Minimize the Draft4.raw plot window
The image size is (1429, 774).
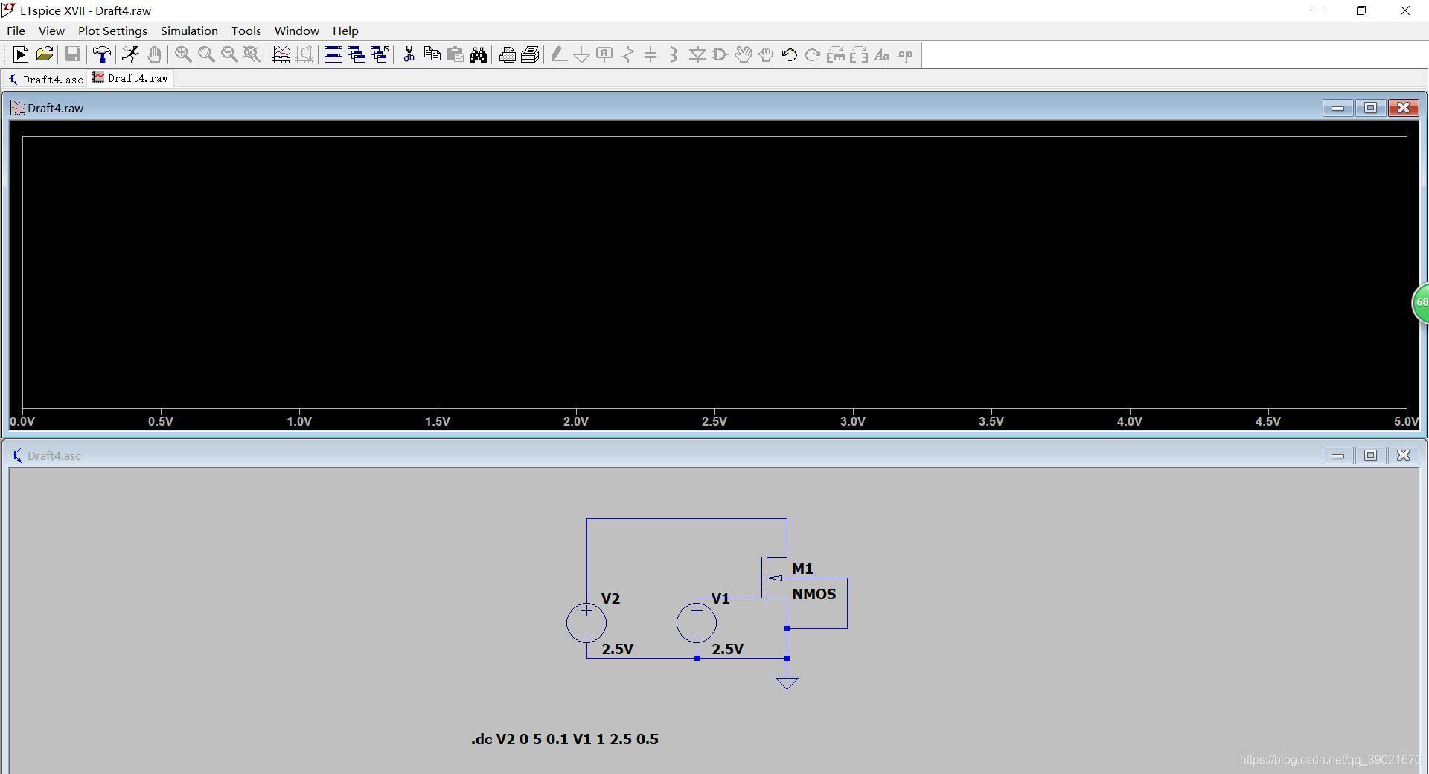pyautogui.click(x=1337, y=108)
